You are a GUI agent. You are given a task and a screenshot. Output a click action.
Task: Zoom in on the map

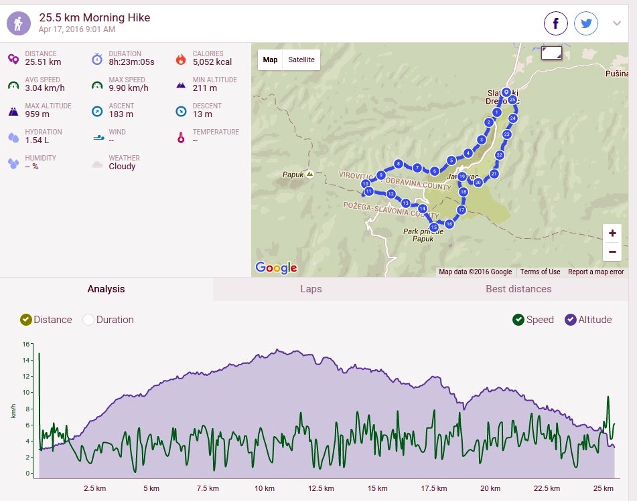(612, 233)
